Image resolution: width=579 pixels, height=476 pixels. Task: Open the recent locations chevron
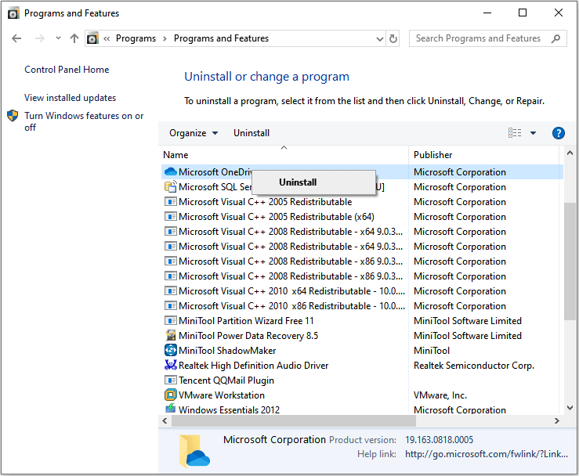pyautogui.click(x=58, y=38)
